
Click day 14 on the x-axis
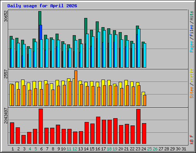pyautogui.click(x=86, y=149)
